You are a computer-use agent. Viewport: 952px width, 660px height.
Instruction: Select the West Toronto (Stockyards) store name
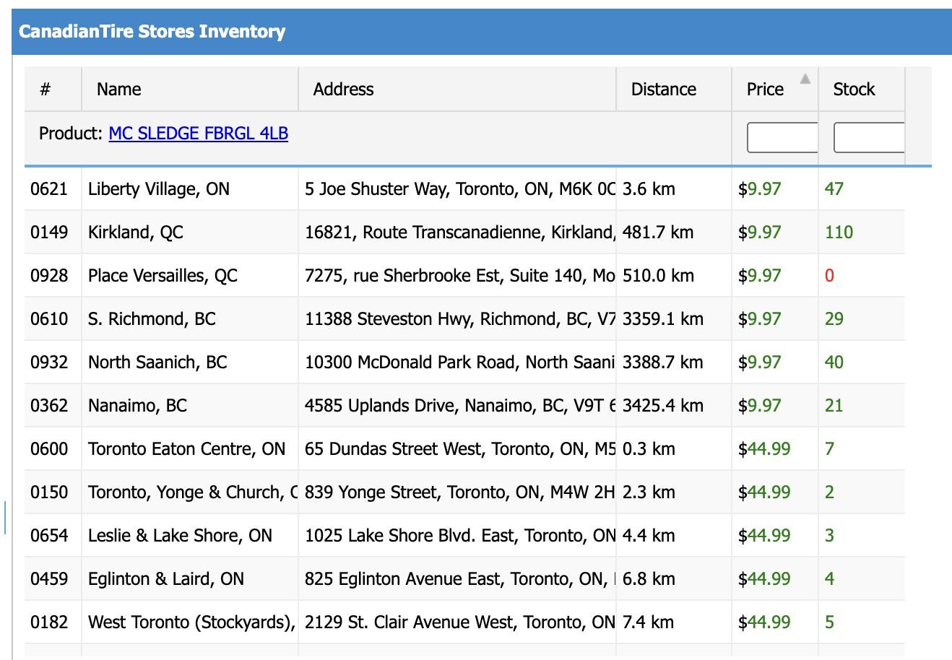coord(192,622)
